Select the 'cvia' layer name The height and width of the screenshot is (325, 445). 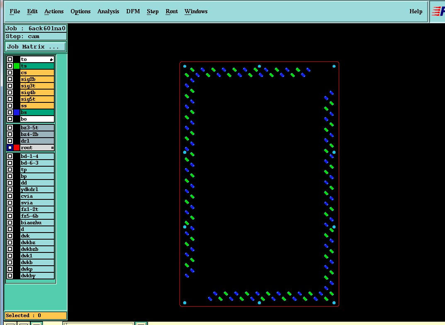pos(37,196)
